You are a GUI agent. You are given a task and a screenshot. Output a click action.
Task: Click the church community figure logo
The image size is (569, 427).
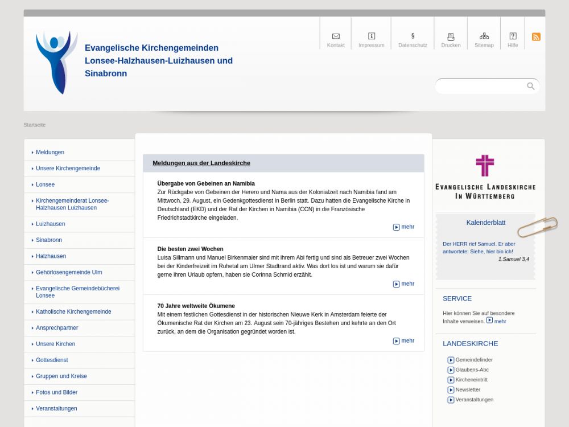(x=56, y=62)
